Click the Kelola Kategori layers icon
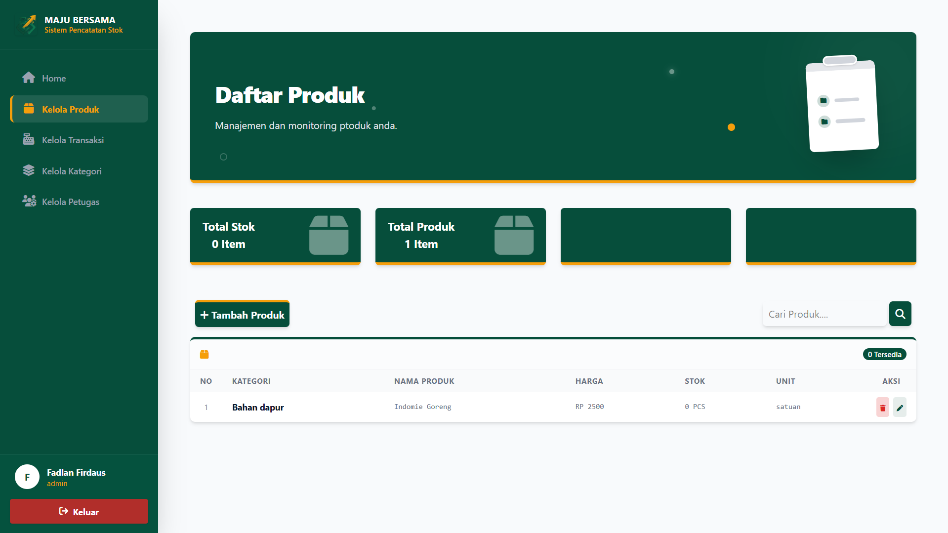Viewport: 948px width, 533px height. coord(29,170)
